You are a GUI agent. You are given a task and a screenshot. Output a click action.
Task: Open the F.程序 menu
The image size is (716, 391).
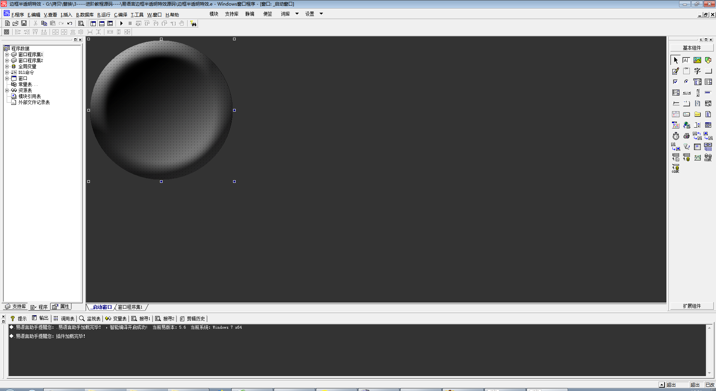(x=18, y=15)
